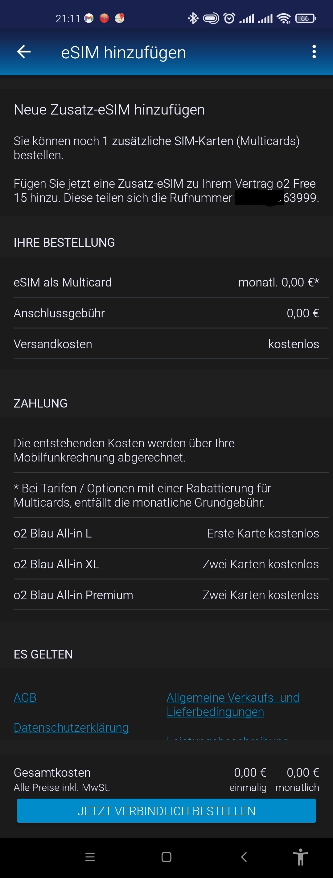333x878 pixels.
Task: Open recent apps navigation button
Action: tap(90, 856)
